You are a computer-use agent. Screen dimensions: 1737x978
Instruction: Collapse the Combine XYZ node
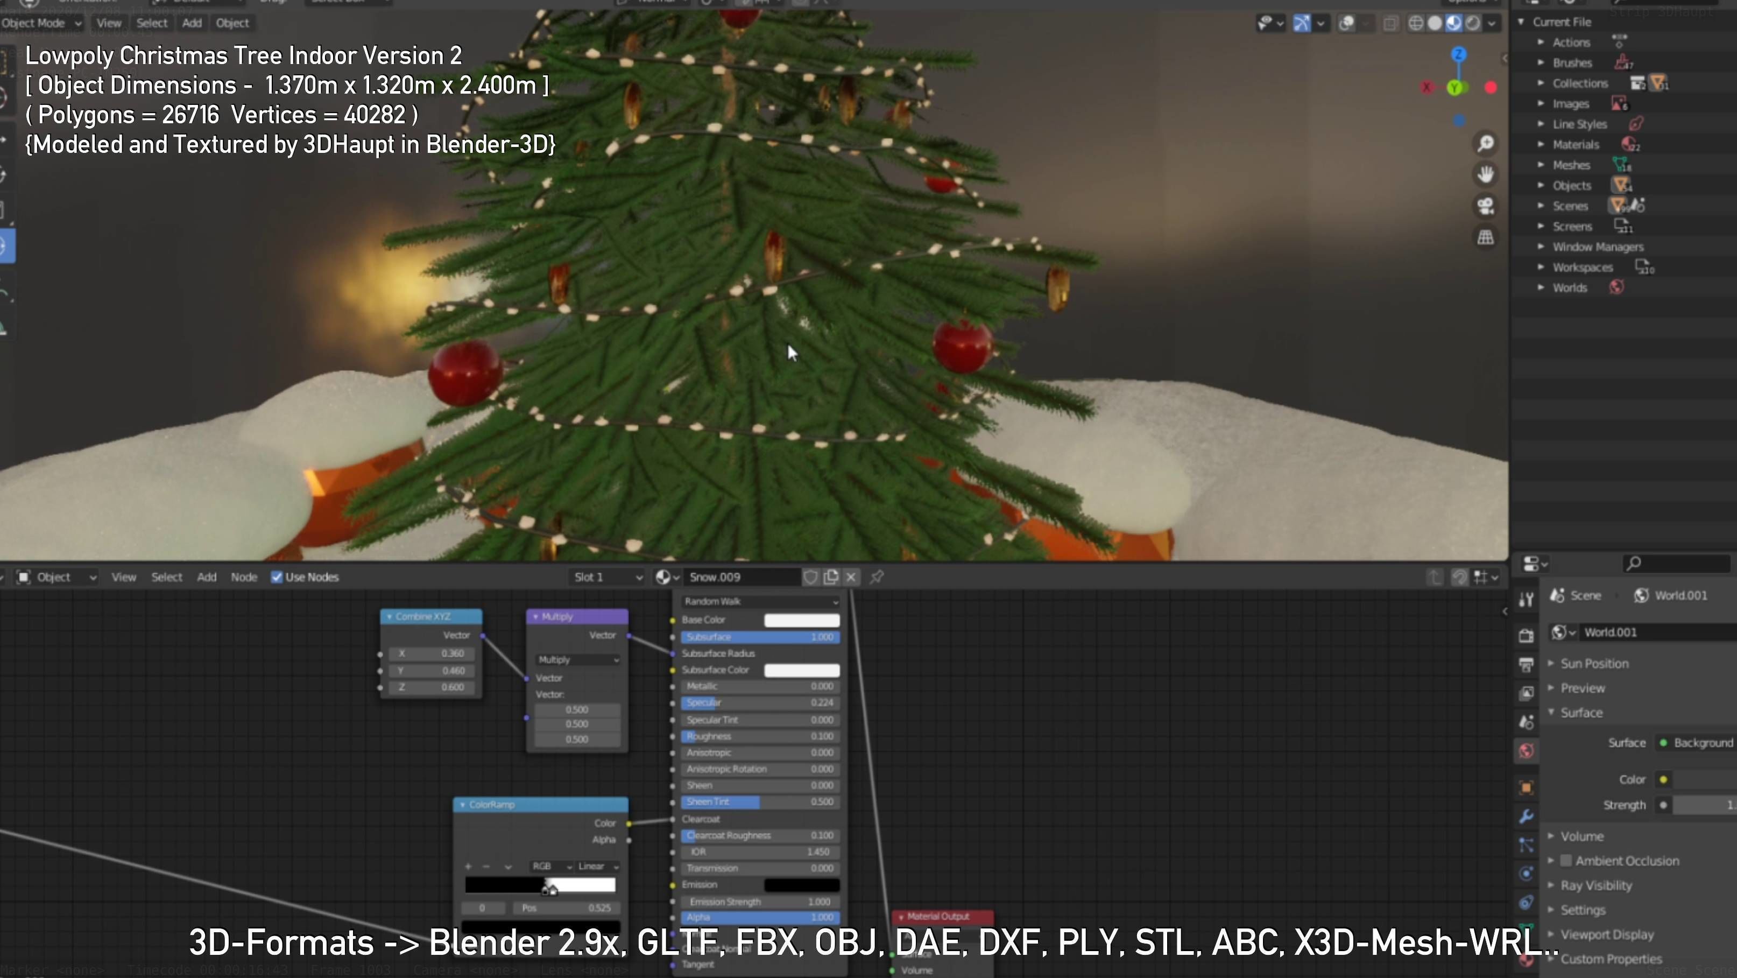(389, 616)
